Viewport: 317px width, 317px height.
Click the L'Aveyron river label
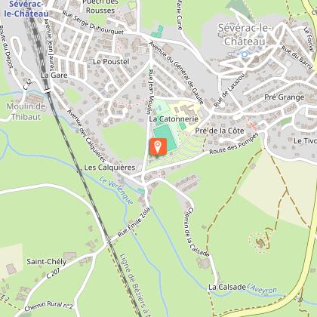[262, 289]
